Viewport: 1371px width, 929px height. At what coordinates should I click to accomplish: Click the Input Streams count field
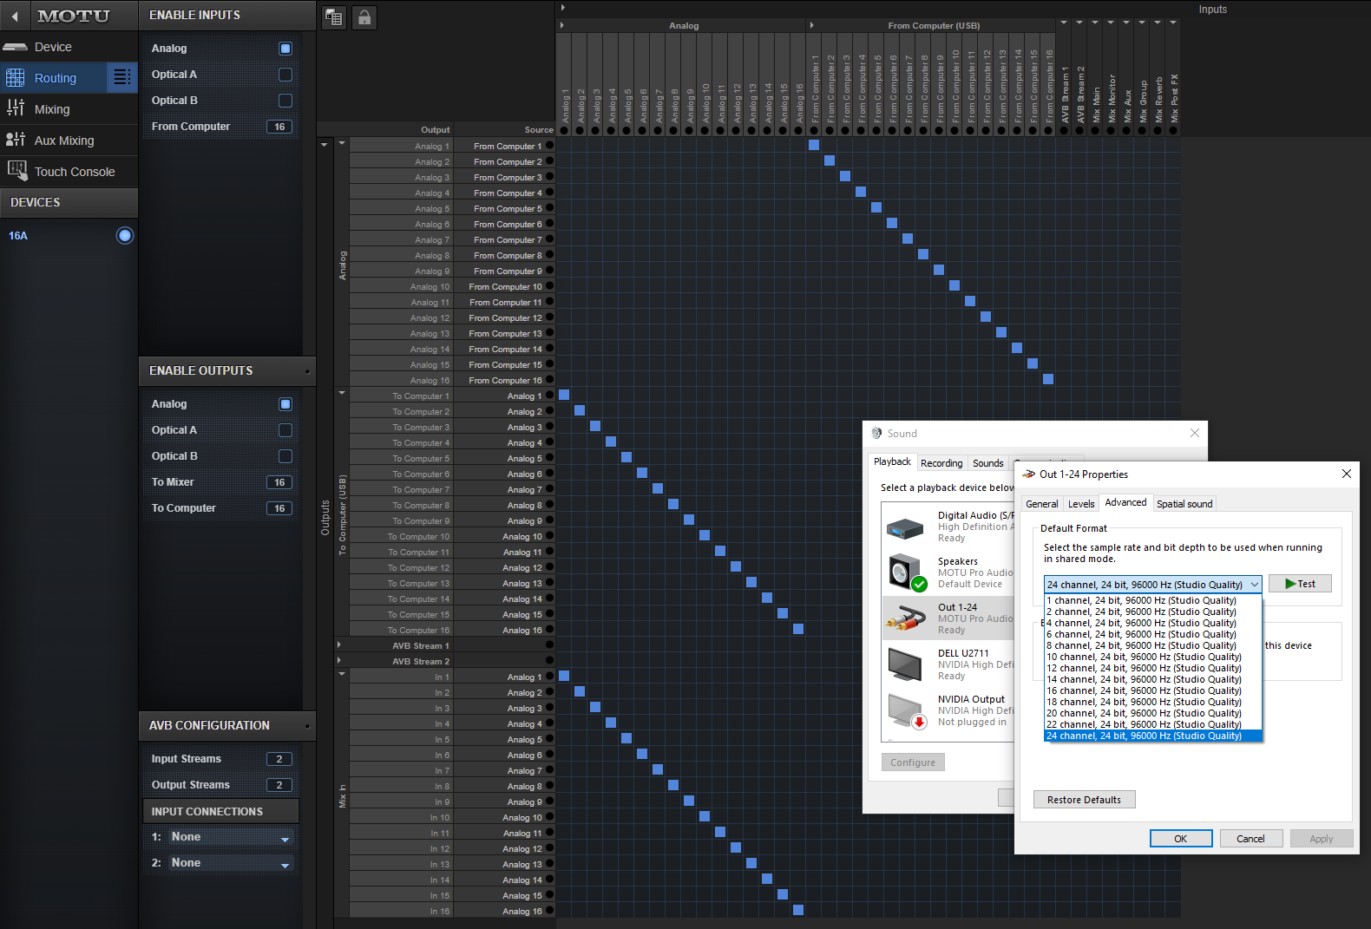[279, 759]
